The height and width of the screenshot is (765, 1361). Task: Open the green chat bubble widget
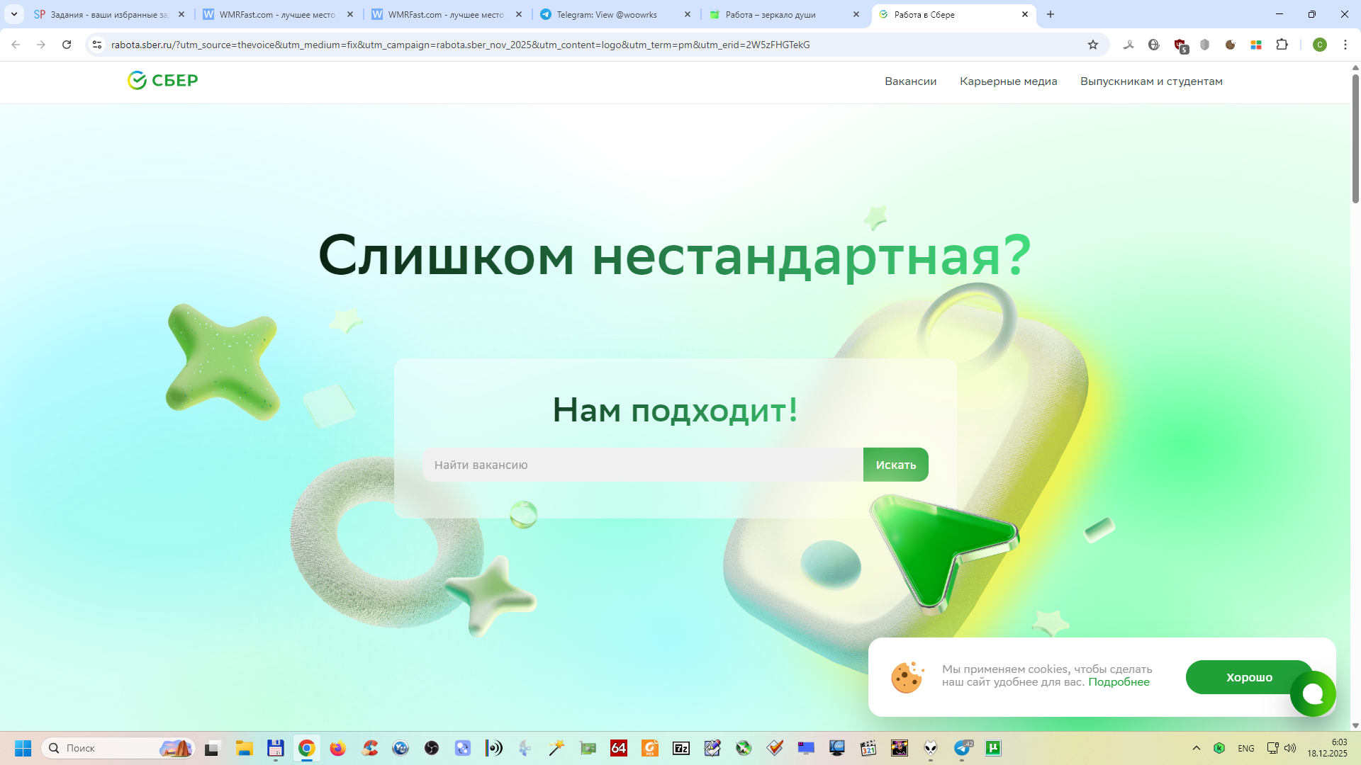[x=1313, y=693]
